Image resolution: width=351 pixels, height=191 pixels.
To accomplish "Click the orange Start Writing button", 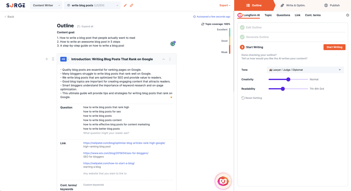I will [x=334, y=47].
